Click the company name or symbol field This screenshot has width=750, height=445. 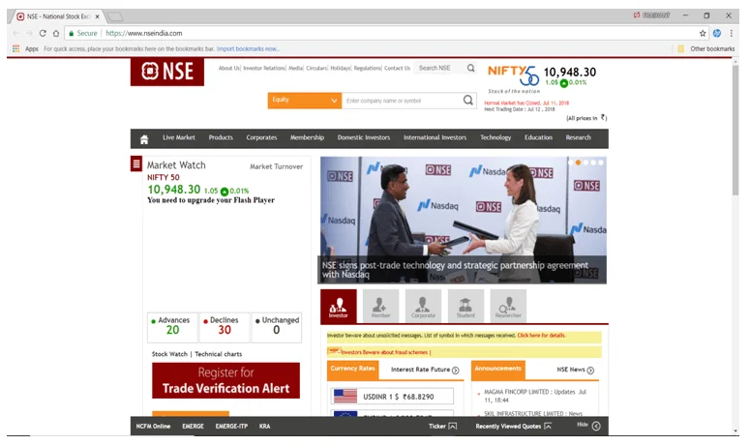pyautogui.click(x=401, y=100)
